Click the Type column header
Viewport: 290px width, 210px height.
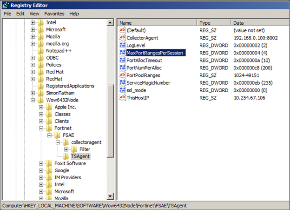point(214,23)
